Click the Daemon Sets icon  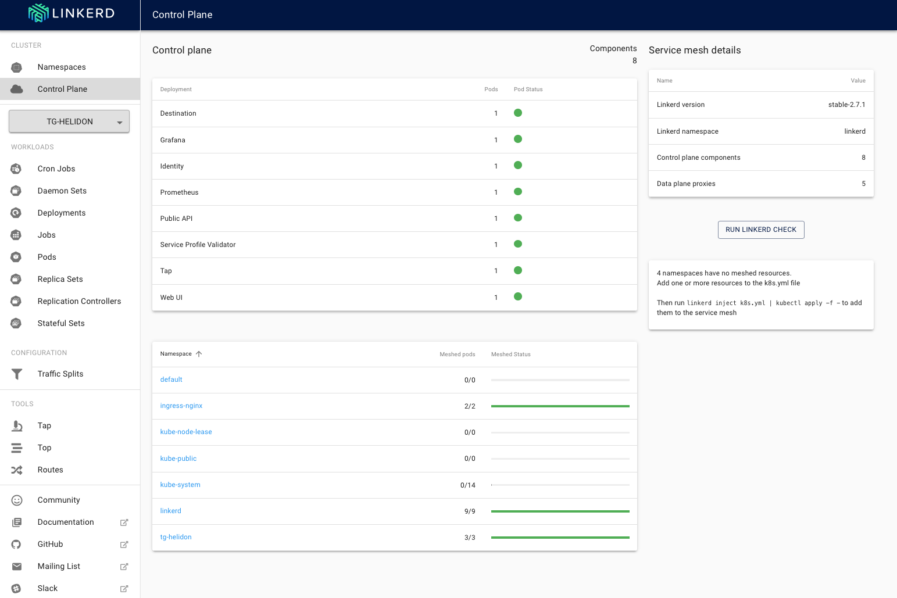[16, 191]
